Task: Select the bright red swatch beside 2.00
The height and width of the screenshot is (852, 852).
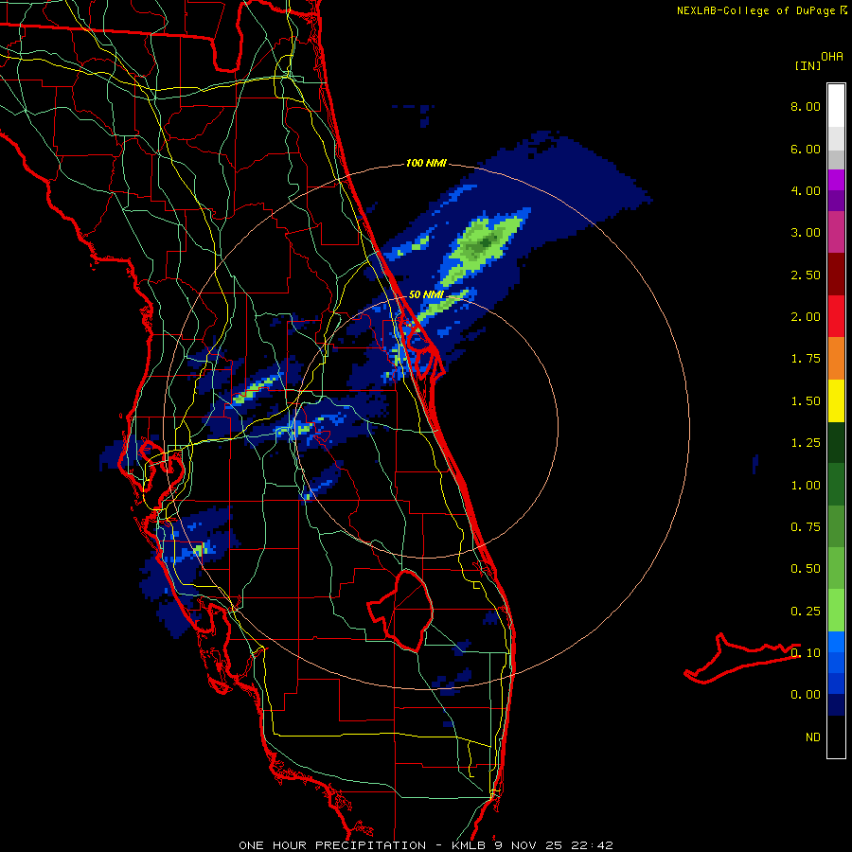Action: click(836, 316)
